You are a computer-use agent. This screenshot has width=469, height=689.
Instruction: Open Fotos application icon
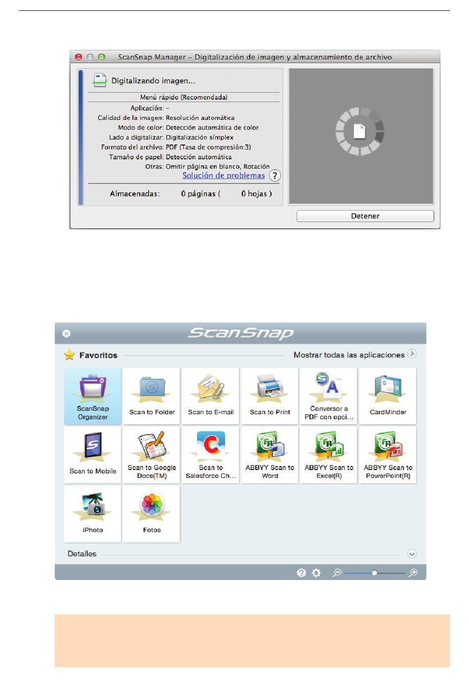coord(152,514)
